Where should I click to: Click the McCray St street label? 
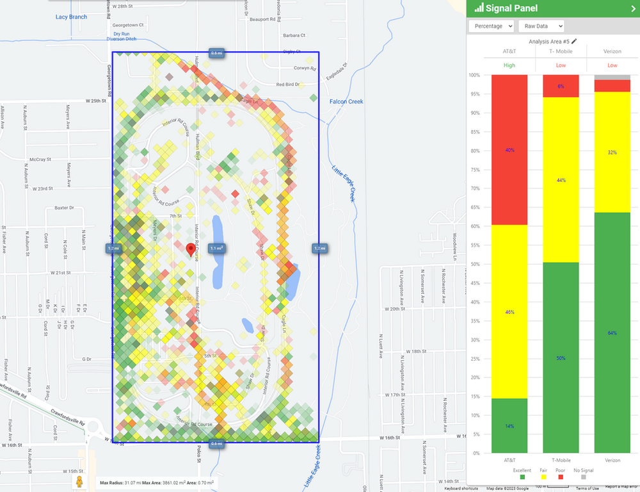[x=40, y=160]
